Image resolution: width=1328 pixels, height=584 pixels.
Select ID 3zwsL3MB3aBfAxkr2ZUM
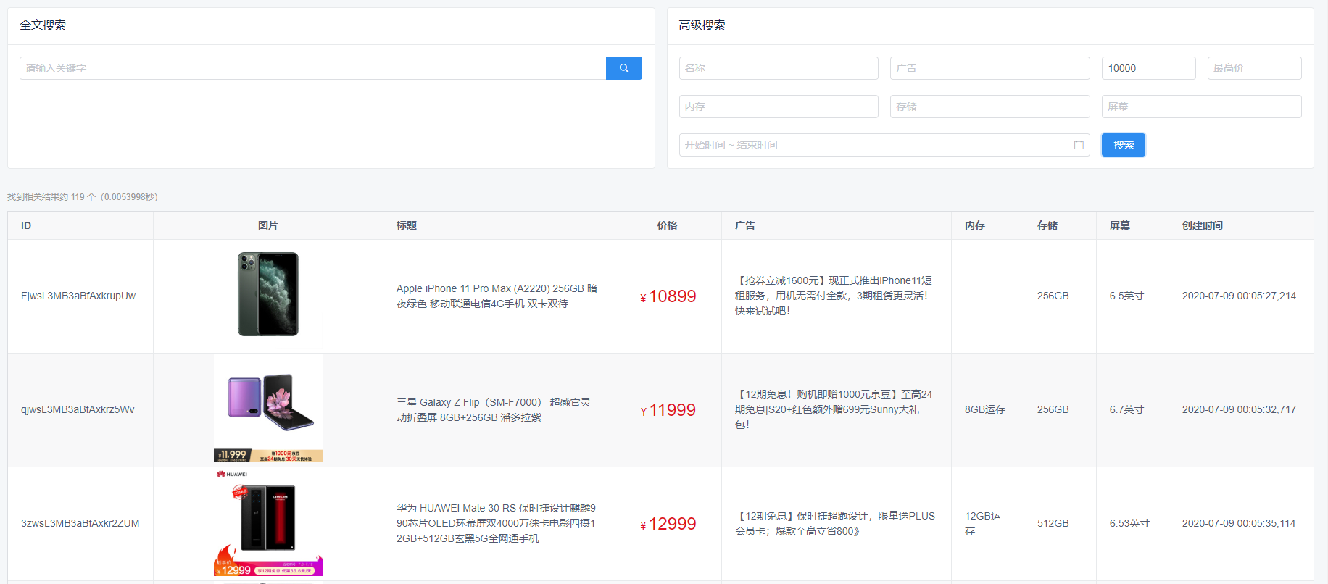click(80, 523)
